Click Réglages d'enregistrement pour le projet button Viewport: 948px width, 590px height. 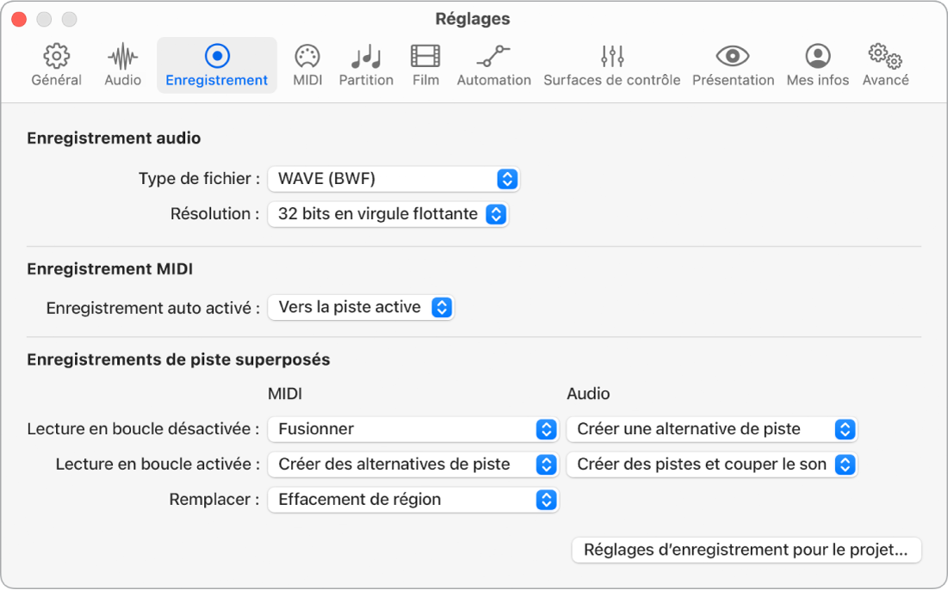746,550
